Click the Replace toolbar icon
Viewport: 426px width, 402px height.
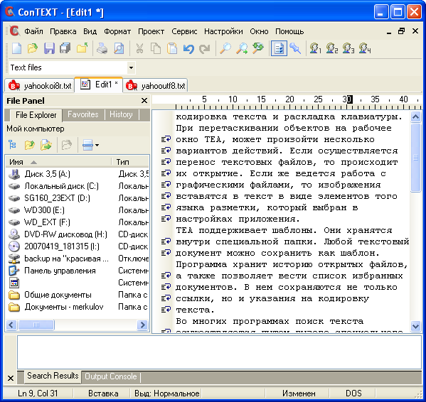click(258, 48)
